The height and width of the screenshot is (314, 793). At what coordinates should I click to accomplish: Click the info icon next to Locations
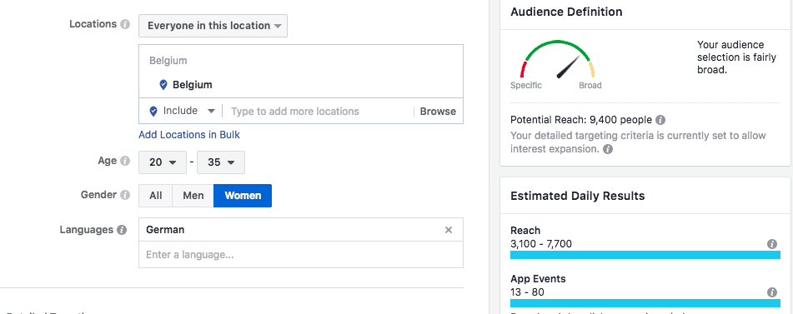coord(125,24)
